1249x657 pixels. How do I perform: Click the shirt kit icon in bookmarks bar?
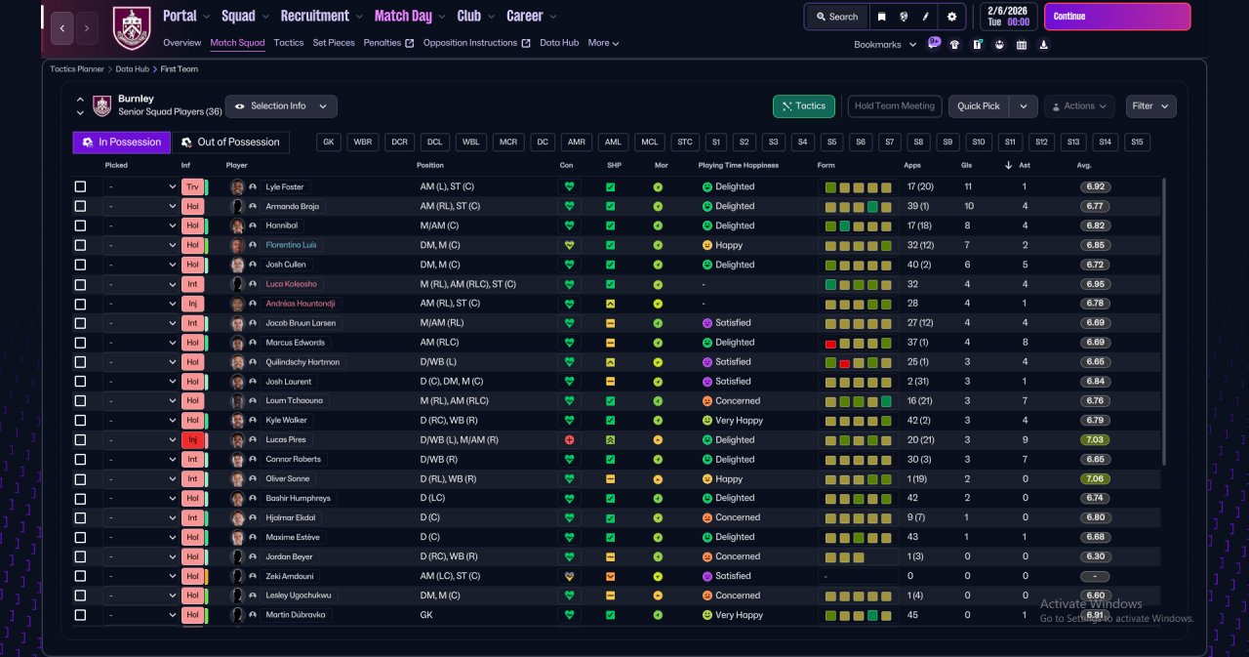(x=954, y=44)
